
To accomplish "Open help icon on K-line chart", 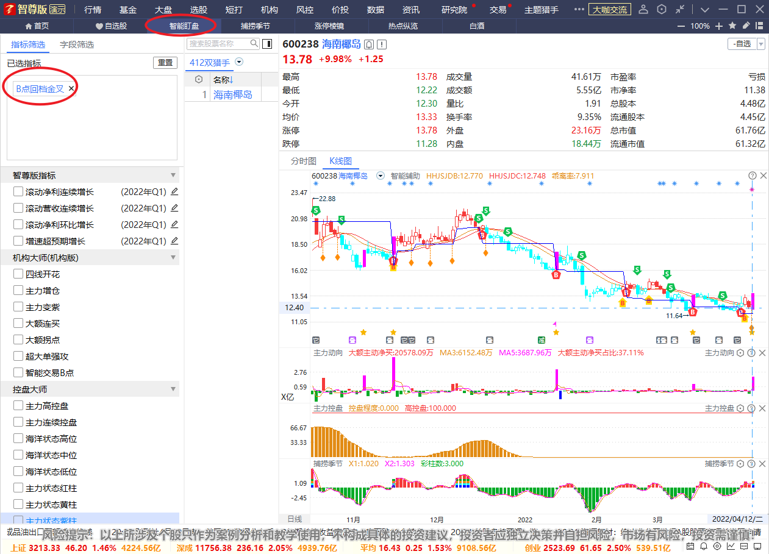I will click(753, 176).
